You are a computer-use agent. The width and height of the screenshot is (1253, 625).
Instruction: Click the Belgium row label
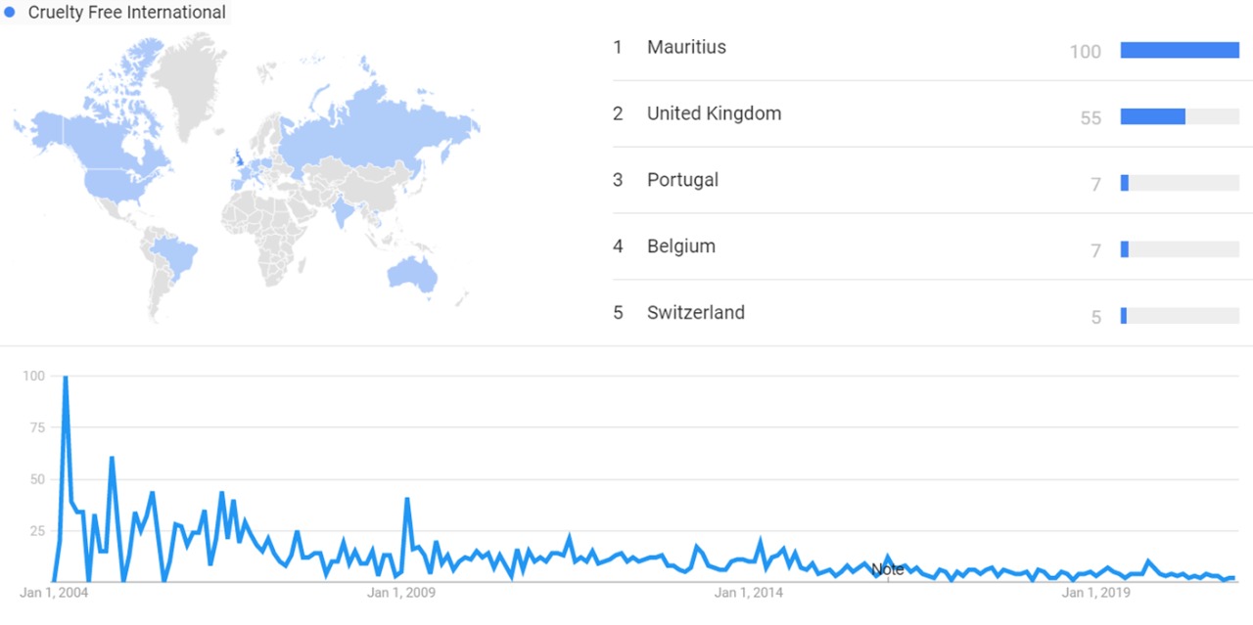pos(680,246)
